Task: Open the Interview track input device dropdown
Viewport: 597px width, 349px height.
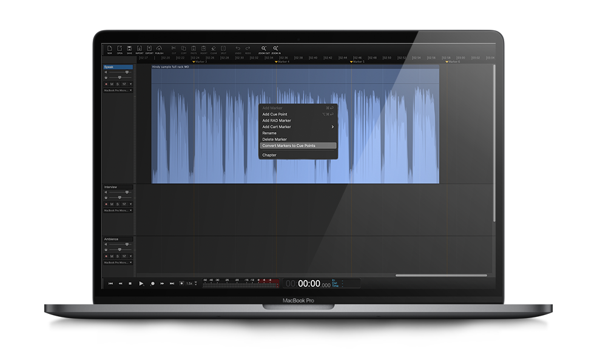Action: pos(118,210)
